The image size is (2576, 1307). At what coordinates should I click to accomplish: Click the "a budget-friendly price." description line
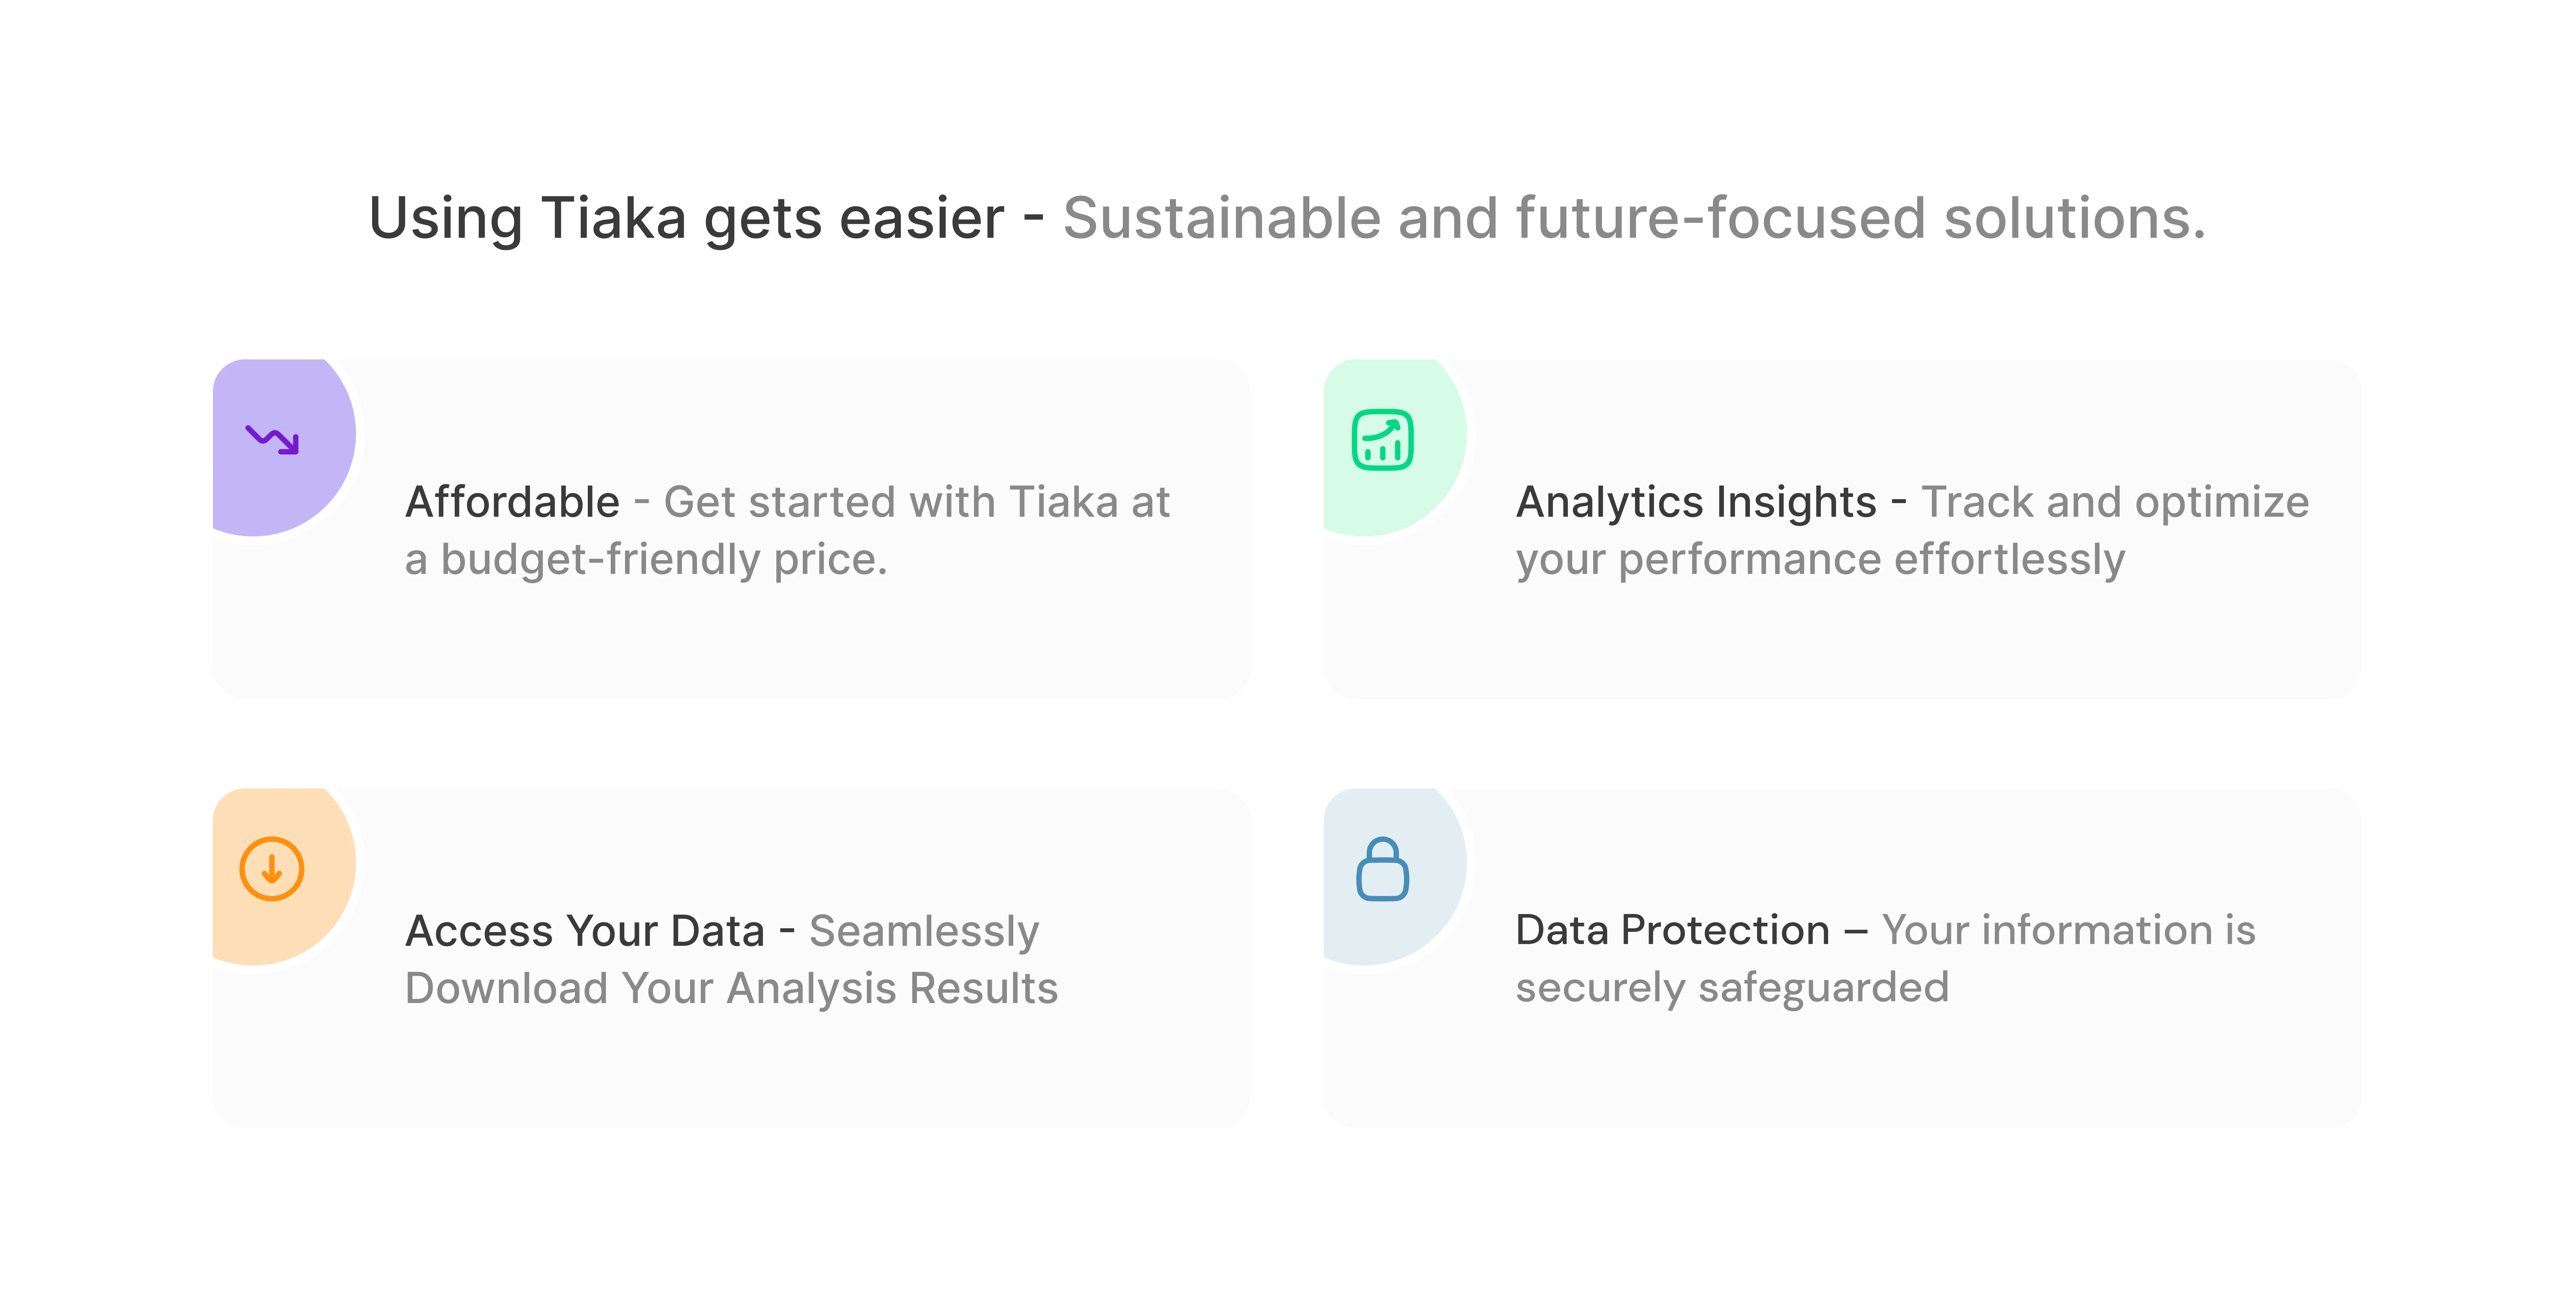coord(646,560)
